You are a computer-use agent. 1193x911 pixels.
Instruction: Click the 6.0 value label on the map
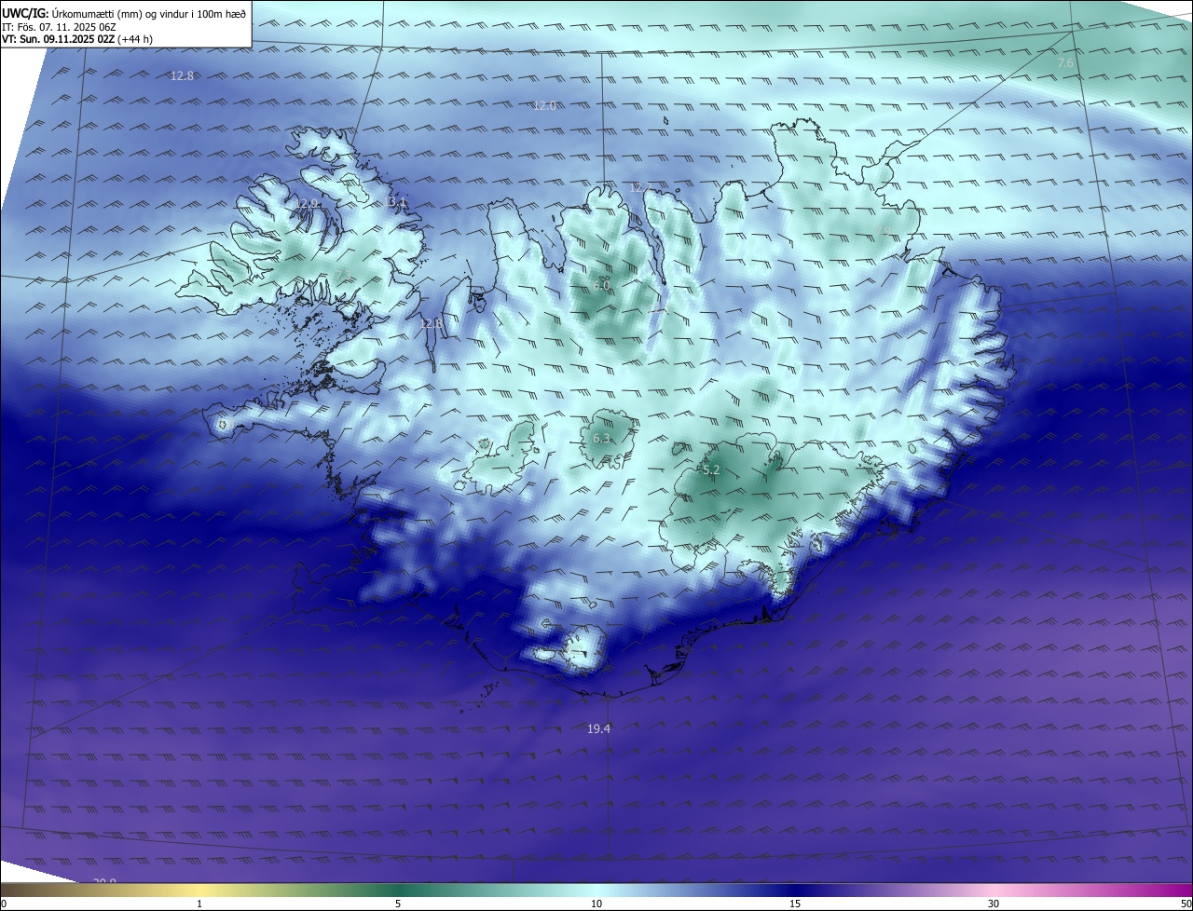coord(601,285)
